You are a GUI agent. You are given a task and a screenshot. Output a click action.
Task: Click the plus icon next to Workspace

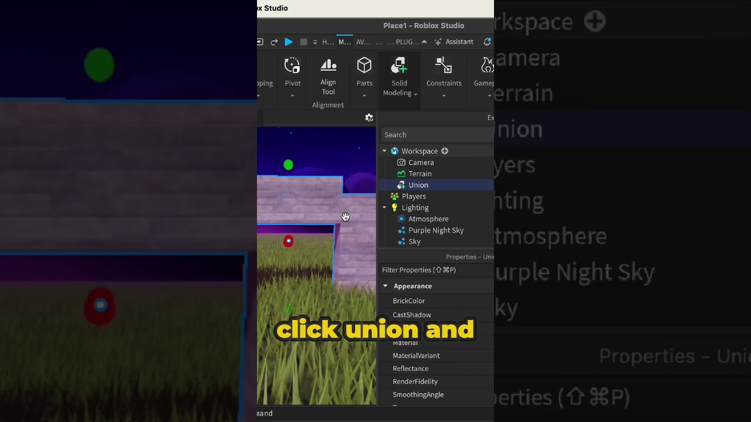[445, 151]
